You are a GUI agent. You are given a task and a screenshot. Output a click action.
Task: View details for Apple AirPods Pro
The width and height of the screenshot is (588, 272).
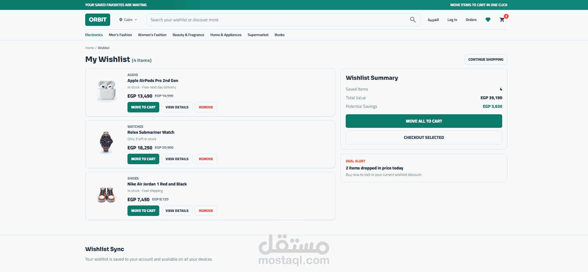click(177, 107)
